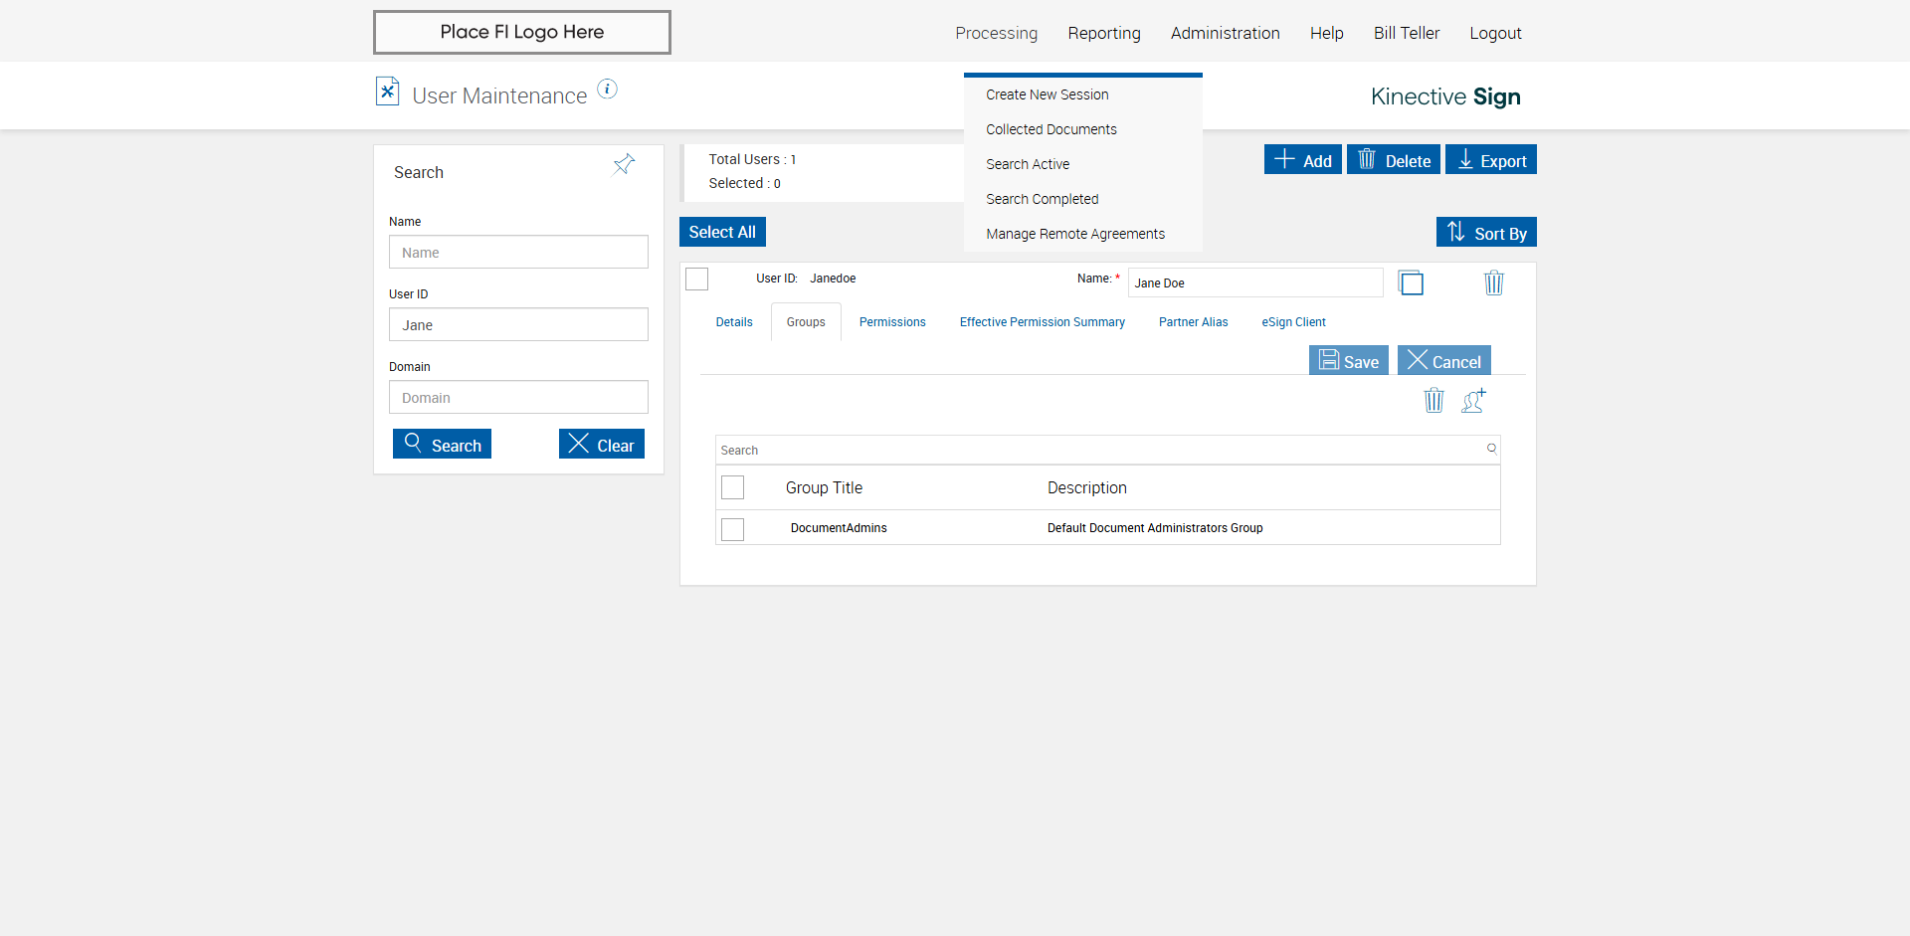Click the magnifier icon in group search
The width and height of the screenshot is (1910, 936).
click(x=1491, y=449)
